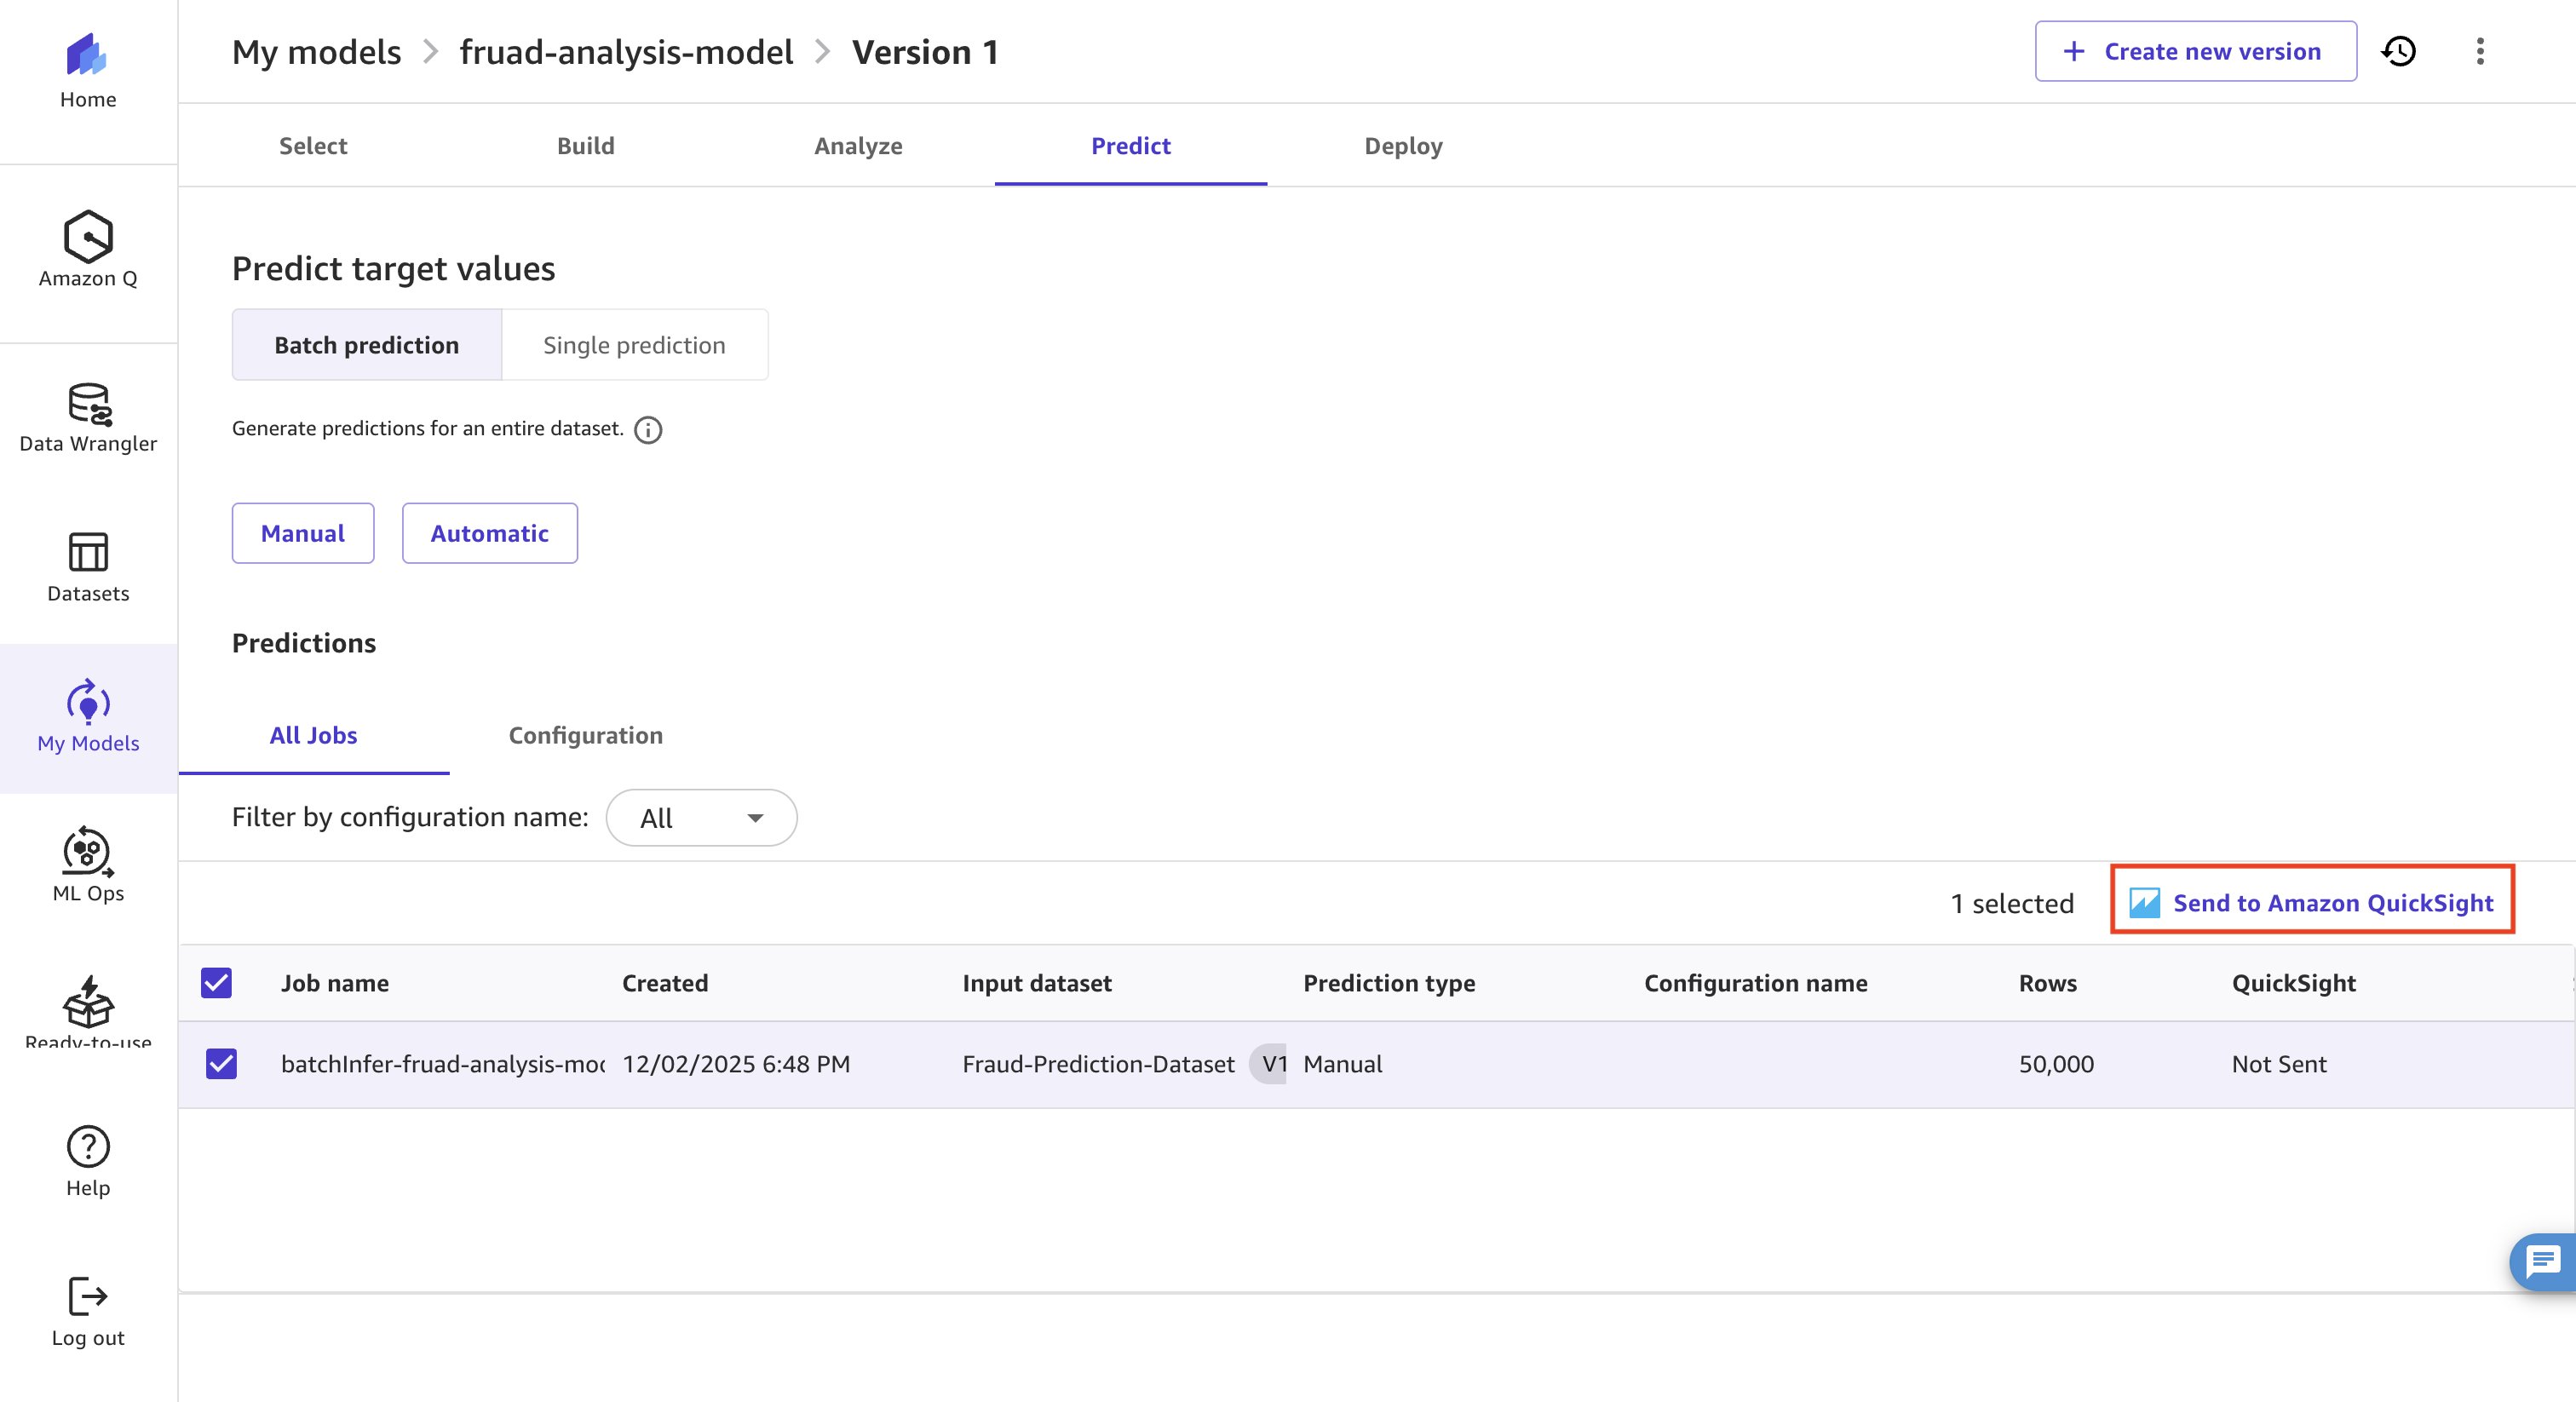The image size is (2576, 1402).
Task: Open the Predict tab
Action: point(1131,146)
